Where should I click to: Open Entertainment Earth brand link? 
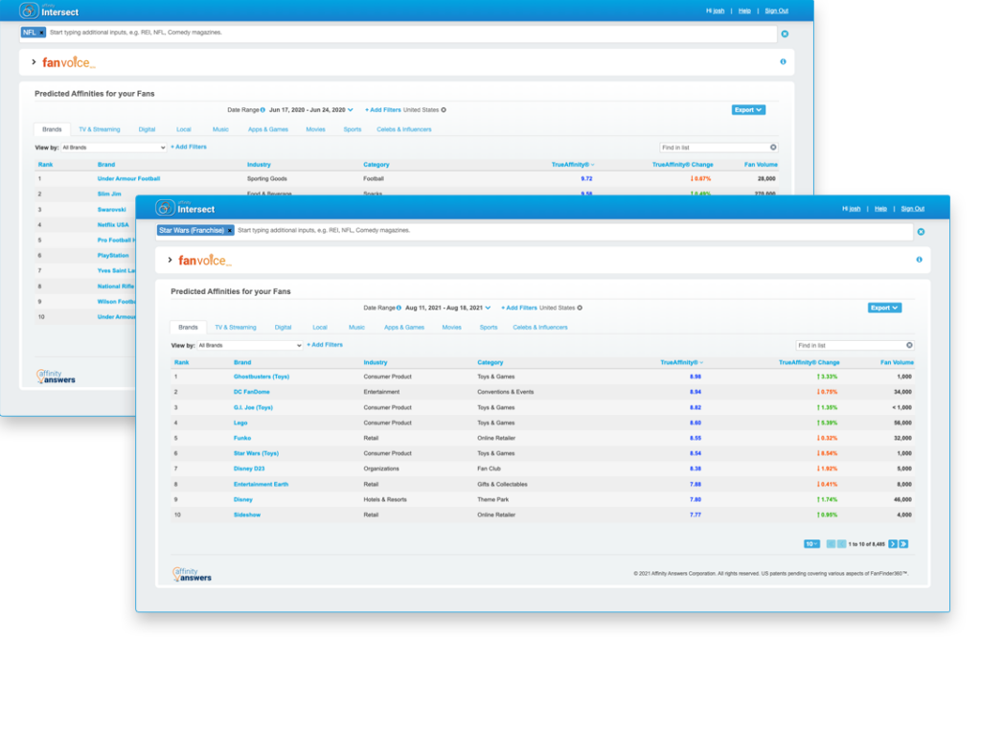261,485
